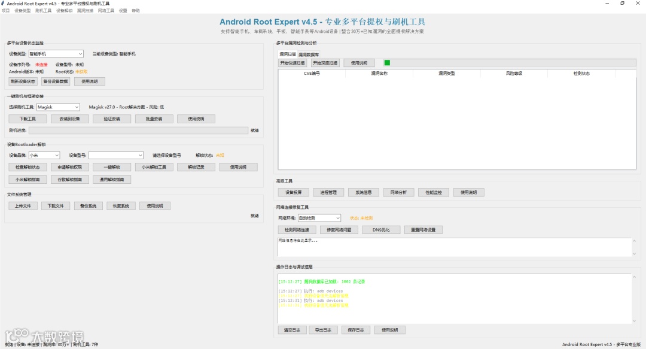Click the 备份设备数据 button
646x349 pixels.
coord(56,81)
